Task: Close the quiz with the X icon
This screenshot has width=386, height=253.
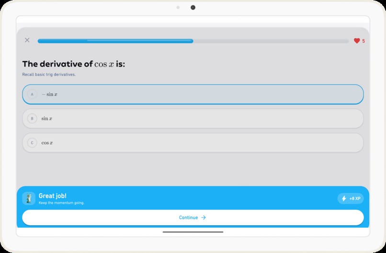Action: [27, 40]
